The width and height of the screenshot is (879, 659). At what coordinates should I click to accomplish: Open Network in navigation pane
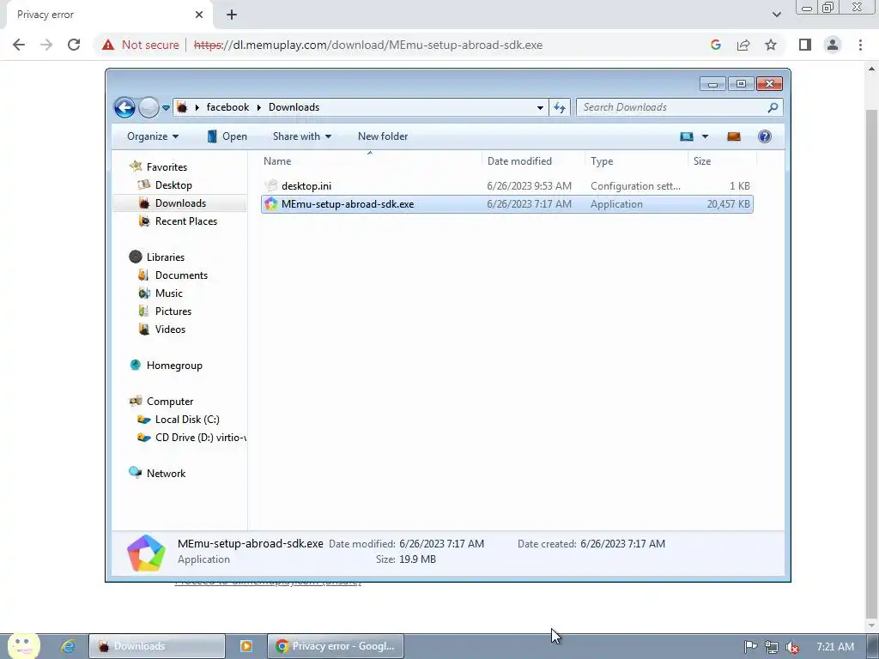point(166,473)
